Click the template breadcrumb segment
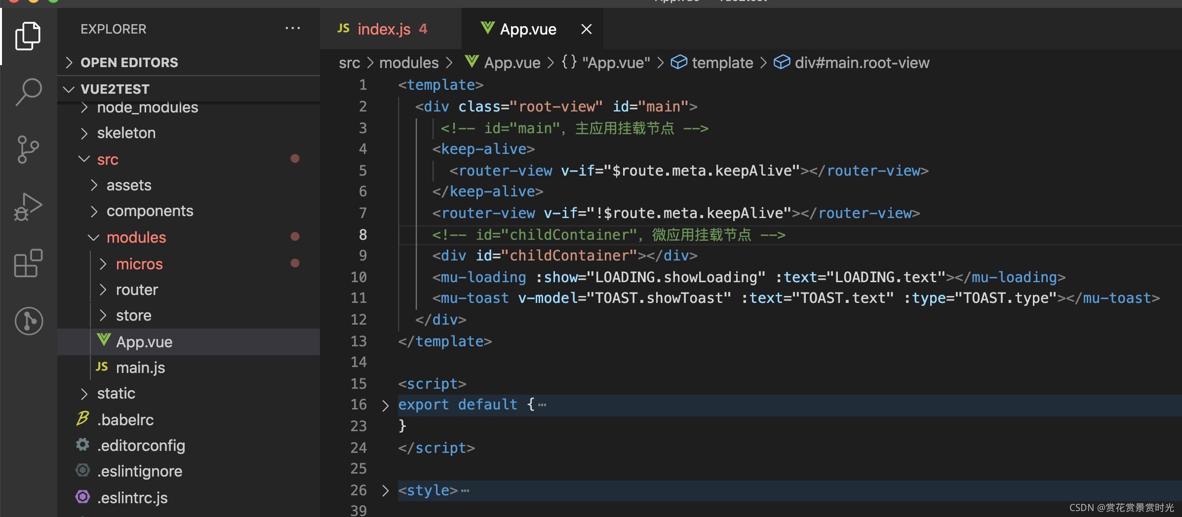This screenshot has width=1182, height=517. click(722, 63)
